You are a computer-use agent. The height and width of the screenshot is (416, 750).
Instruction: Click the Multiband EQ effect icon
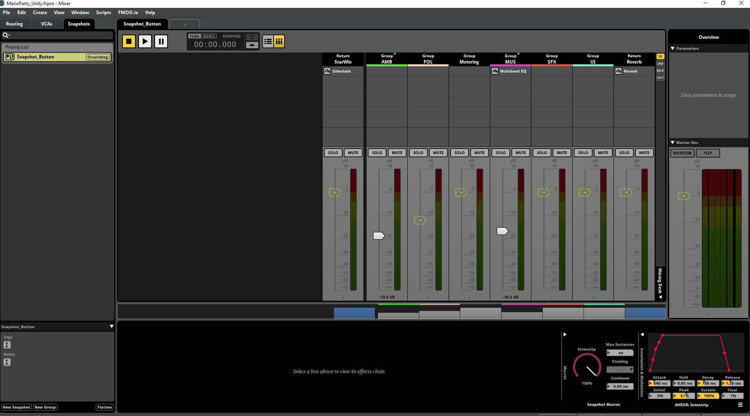pos(495,71)
